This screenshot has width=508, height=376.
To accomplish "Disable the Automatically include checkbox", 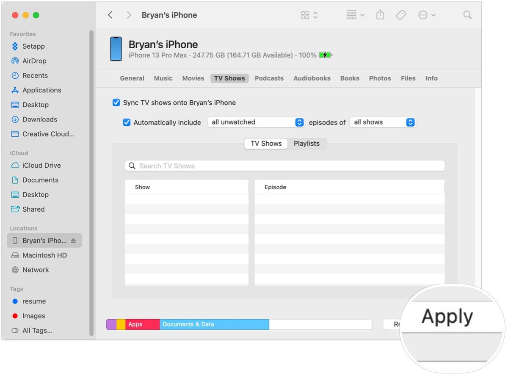I will [x=127, y=122].
